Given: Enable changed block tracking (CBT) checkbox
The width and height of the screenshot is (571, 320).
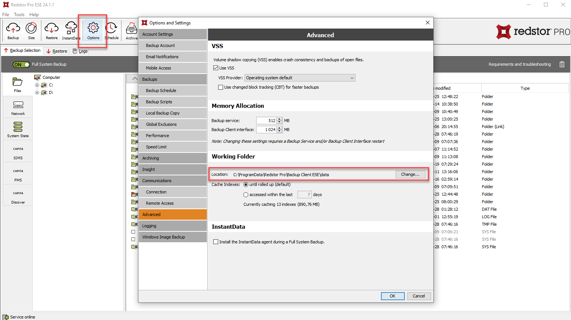Looking at the screenshot, I should [x=221, y=87].
